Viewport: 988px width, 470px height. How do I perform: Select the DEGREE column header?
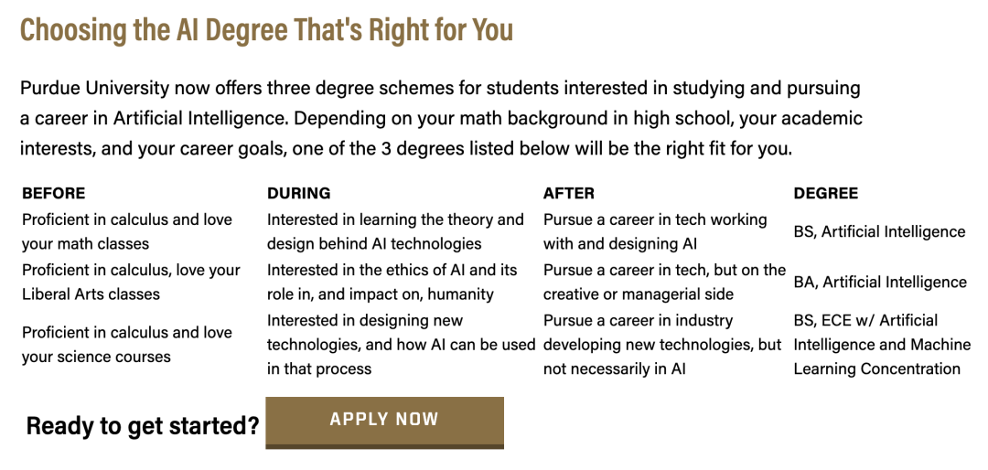(826, 193)
